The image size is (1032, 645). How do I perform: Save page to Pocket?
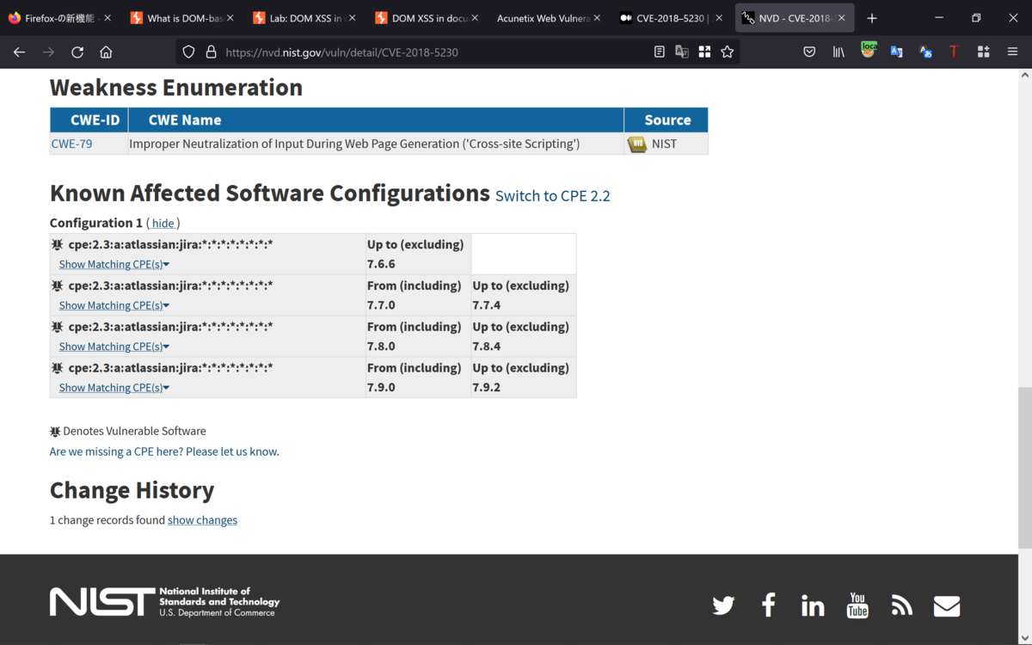coord(809,52)
